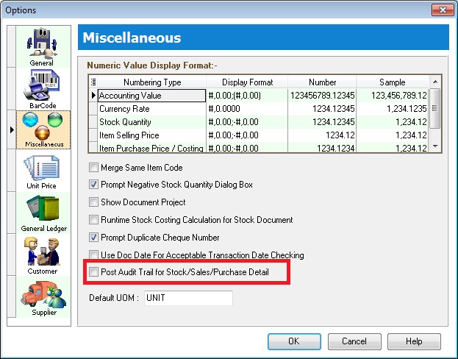Open the General options icon

pyautogui.click(x=41, y=47)
